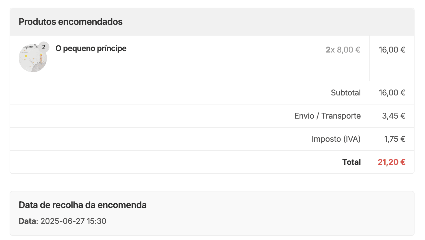Click the bold Total label
Viewport: 425px width, 240px height.
pyautogui.click(x=351, y=162)
